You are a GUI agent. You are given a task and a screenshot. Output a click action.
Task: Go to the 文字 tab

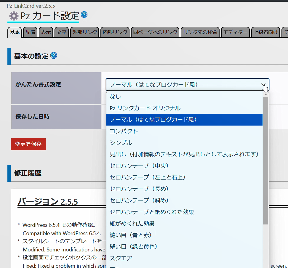(x=62, y=32)
